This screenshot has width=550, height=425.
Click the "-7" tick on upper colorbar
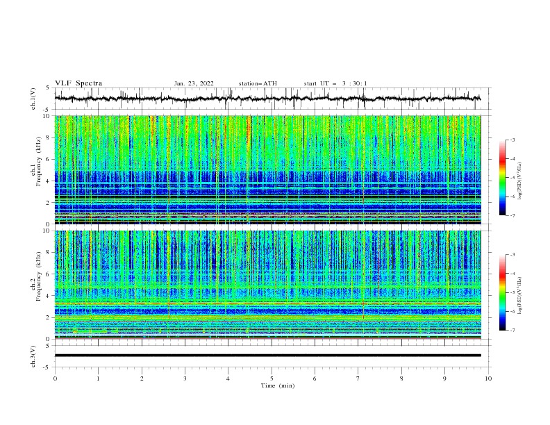512,215
